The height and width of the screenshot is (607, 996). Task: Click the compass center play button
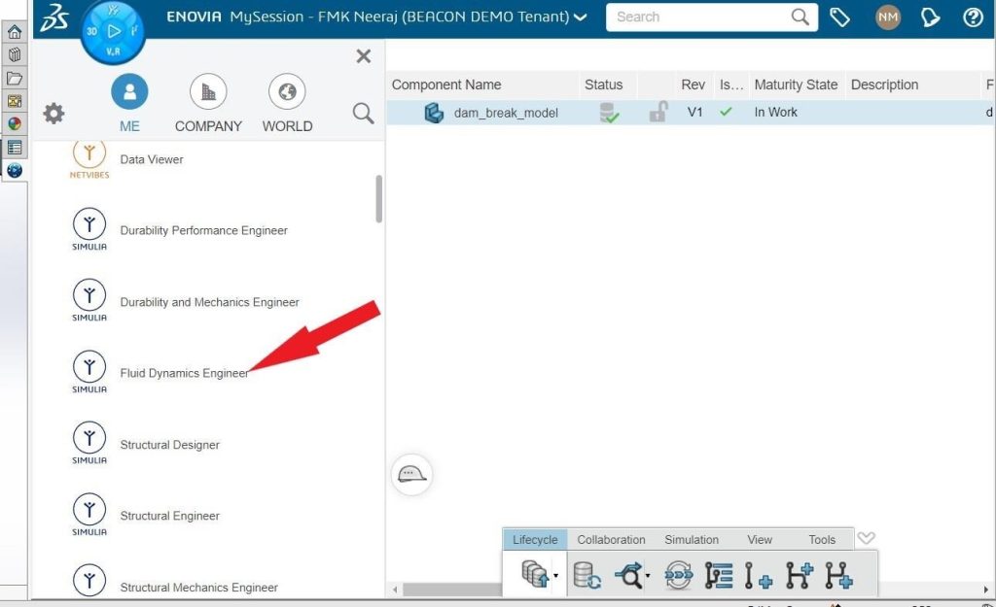(x=114, y=30)
